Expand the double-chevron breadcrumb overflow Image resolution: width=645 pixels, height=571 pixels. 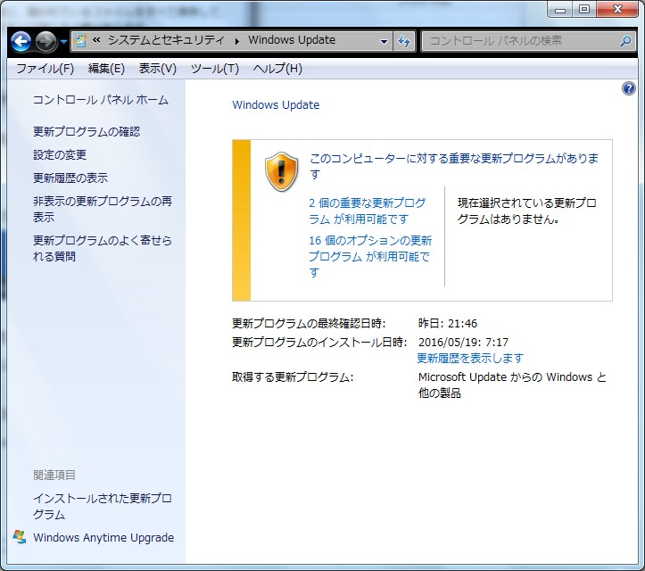tap(96, 40)
